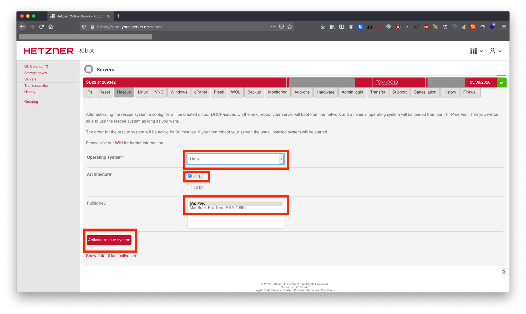This screenshot has height=314, width=526.
Task: Open the purple extension with badge 8
Action: point(492,27)
